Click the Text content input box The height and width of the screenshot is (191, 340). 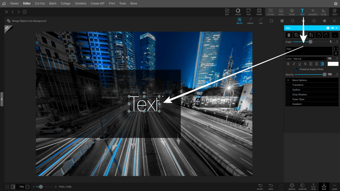[309, 51]
